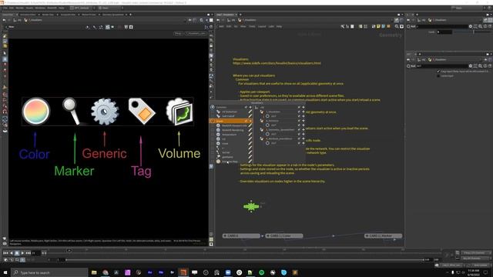Open the Layout menu in network editor

point(262,26)
